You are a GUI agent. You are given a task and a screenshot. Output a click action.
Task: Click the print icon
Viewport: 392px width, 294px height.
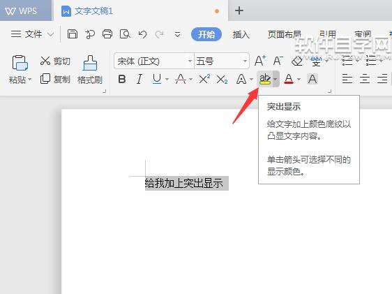point(107,34)
